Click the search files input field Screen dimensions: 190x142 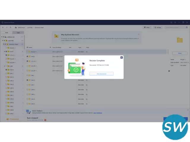click(x=175, y=27)
